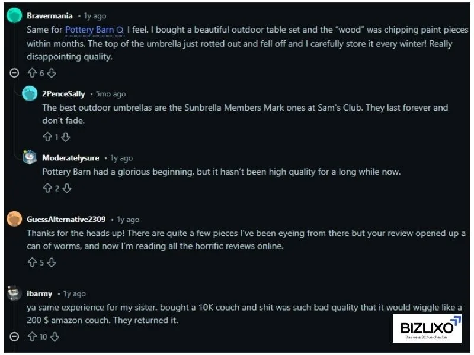The width and height of the screenshot is (474, 355).
Task: Click ibarmy's profile avatar
Action: 14,293
